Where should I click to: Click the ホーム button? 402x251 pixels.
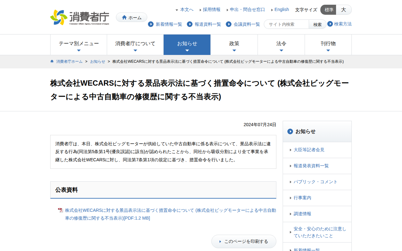(x=132, y=18)
